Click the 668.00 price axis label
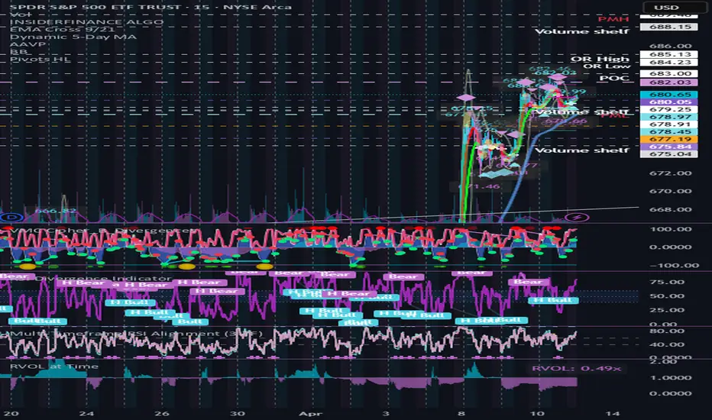The image size is (712, 420). (671, 209)
